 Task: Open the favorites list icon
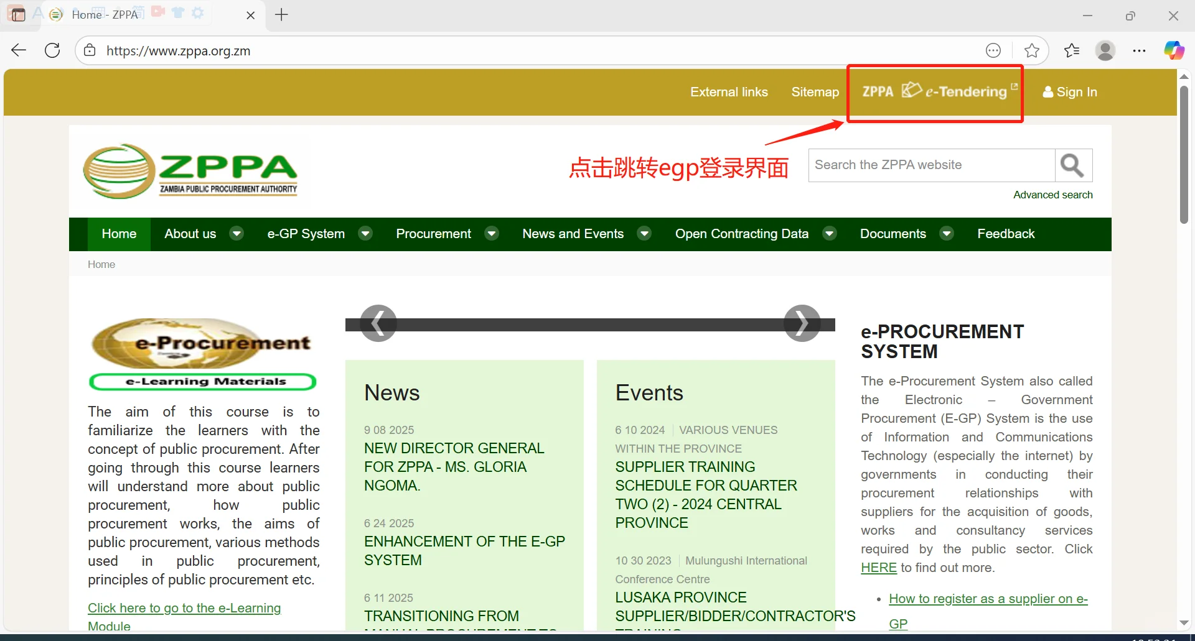1072,50
